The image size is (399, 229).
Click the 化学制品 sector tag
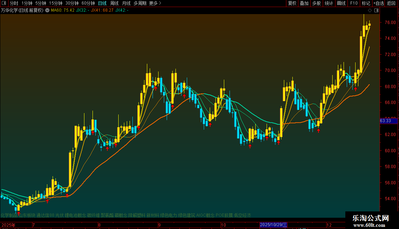pyautogui.click(x=9, y=215)
